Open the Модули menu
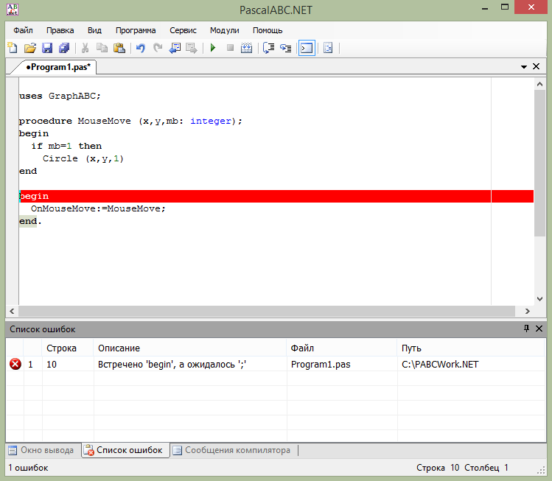Image resolution: width=552 pixels, height=481 pixels. pos(225,31)
